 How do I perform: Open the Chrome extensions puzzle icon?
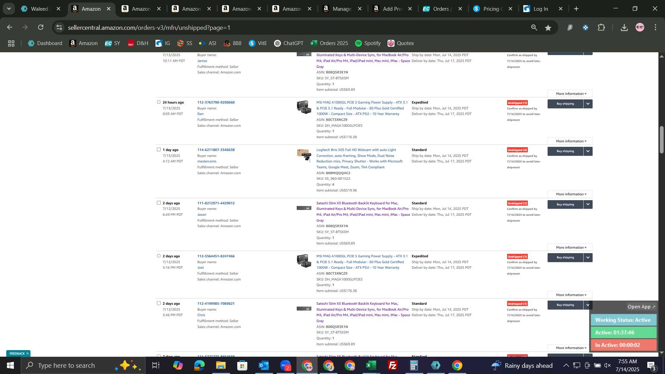601,27
